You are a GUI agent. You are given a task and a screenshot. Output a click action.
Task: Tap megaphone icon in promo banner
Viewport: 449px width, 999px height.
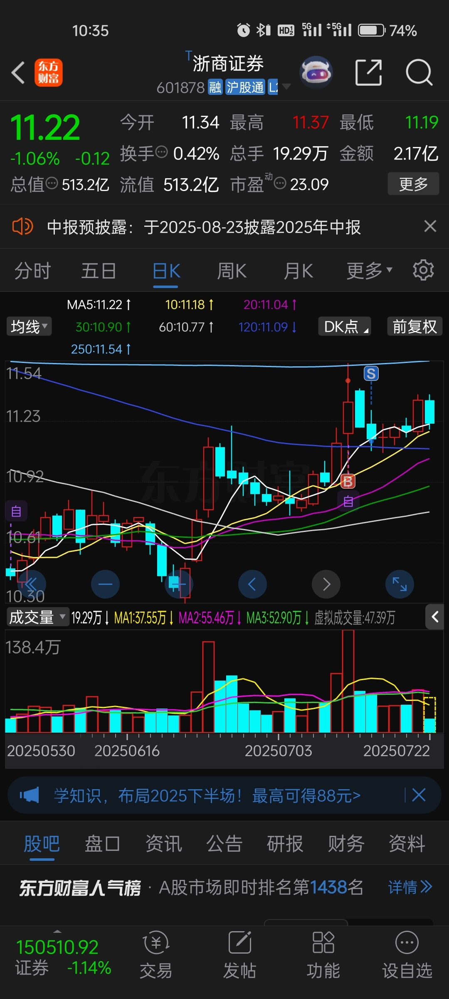(29, 795)
